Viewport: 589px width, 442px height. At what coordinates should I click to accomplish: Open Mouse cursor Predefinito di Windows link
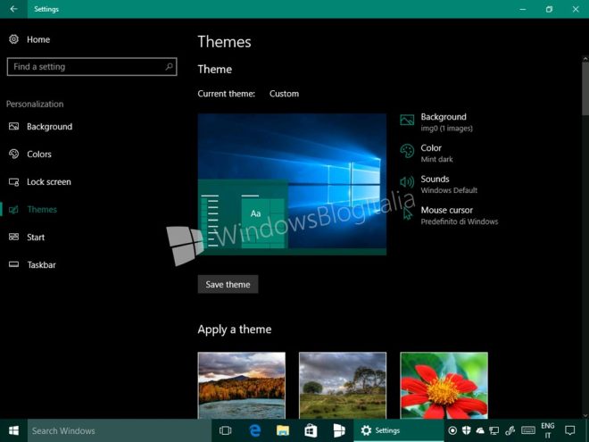[459, 215]
